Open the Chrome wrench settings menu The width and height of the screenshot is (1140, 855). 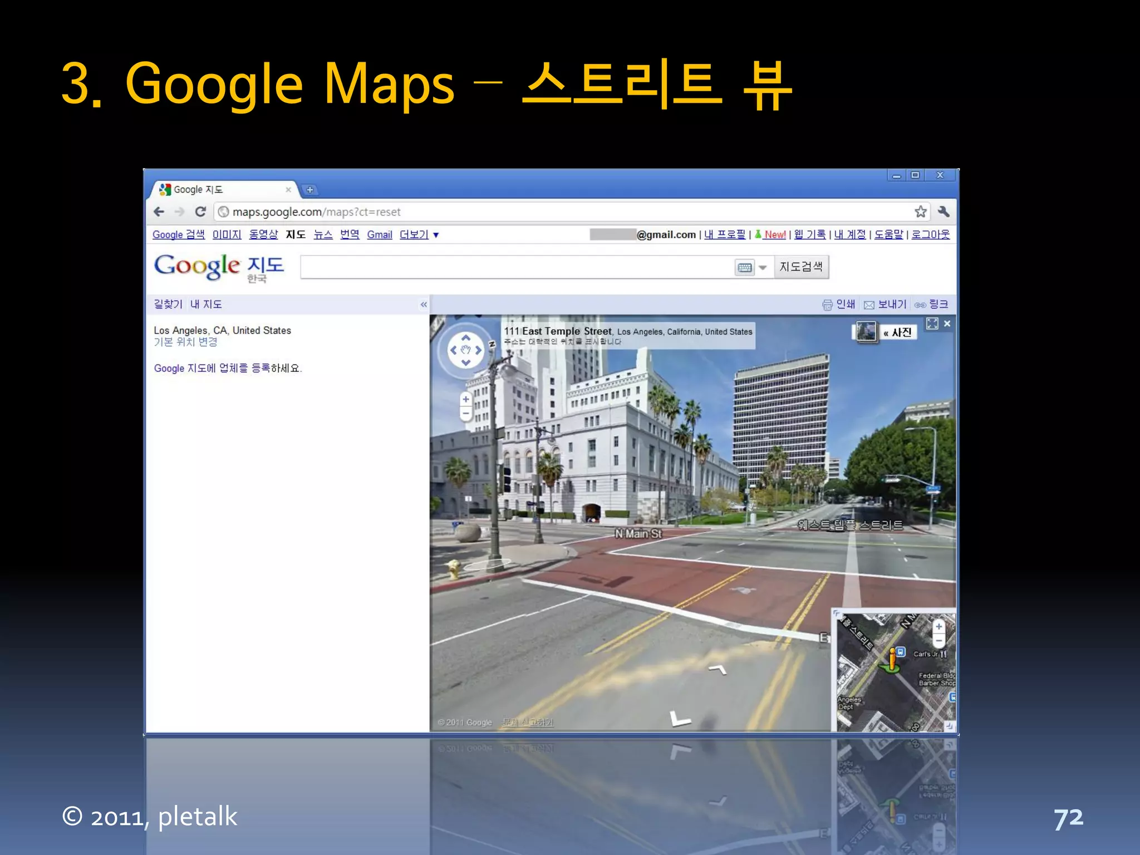[x=944, y=212]
